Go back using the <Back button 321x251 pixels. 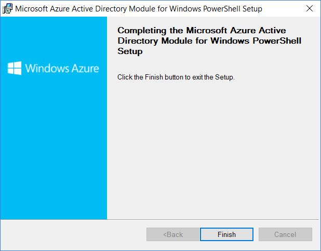click(x=173, y=234)
